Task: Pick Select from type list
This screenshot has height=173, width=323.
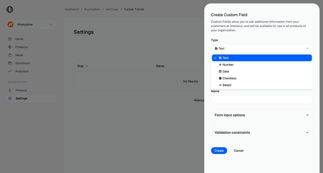Action: click(x=262, y=85)
